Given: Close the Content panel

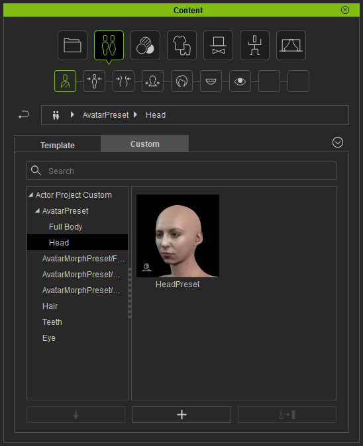Looking at the screenshot, I should pyautogui.click(x=345, y=10).
